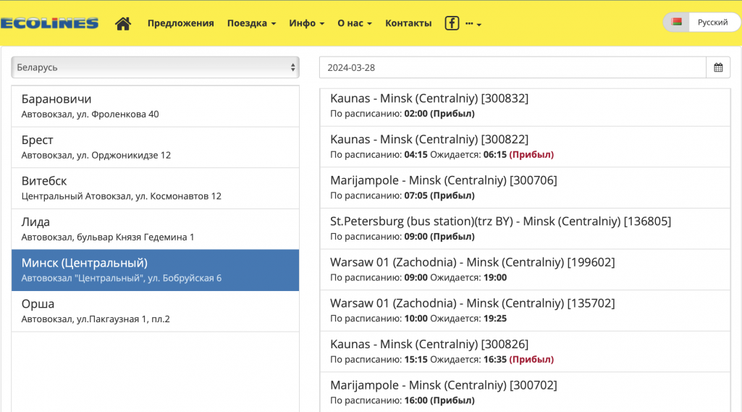The height and width of the screenshot is (412, 742).
Task: Click expected time 19:25
Action: coord(495,319)
